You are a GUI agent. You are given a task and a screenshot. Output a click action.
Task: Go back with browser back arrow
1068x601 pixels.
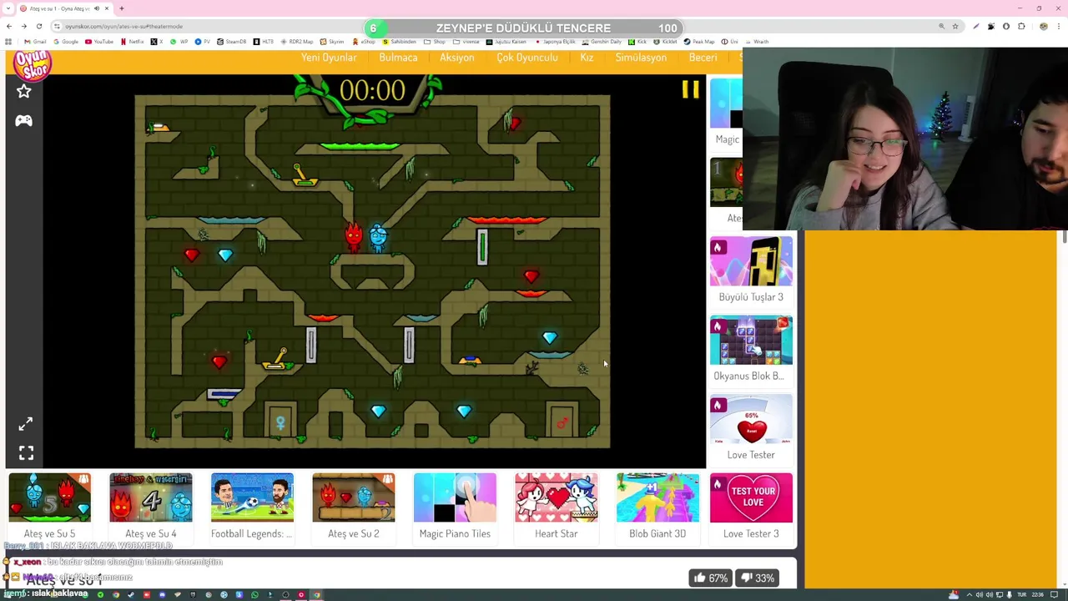click(x=9, y=26)
